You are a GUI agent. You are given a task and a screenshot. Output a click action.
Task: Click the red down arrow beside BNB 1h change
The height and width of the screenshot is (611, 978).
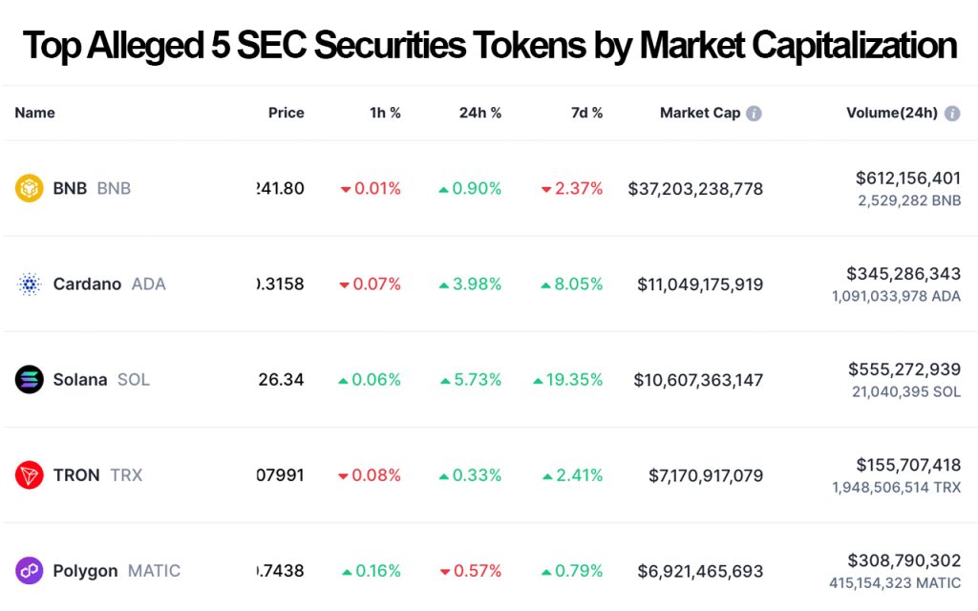(344, 188)
